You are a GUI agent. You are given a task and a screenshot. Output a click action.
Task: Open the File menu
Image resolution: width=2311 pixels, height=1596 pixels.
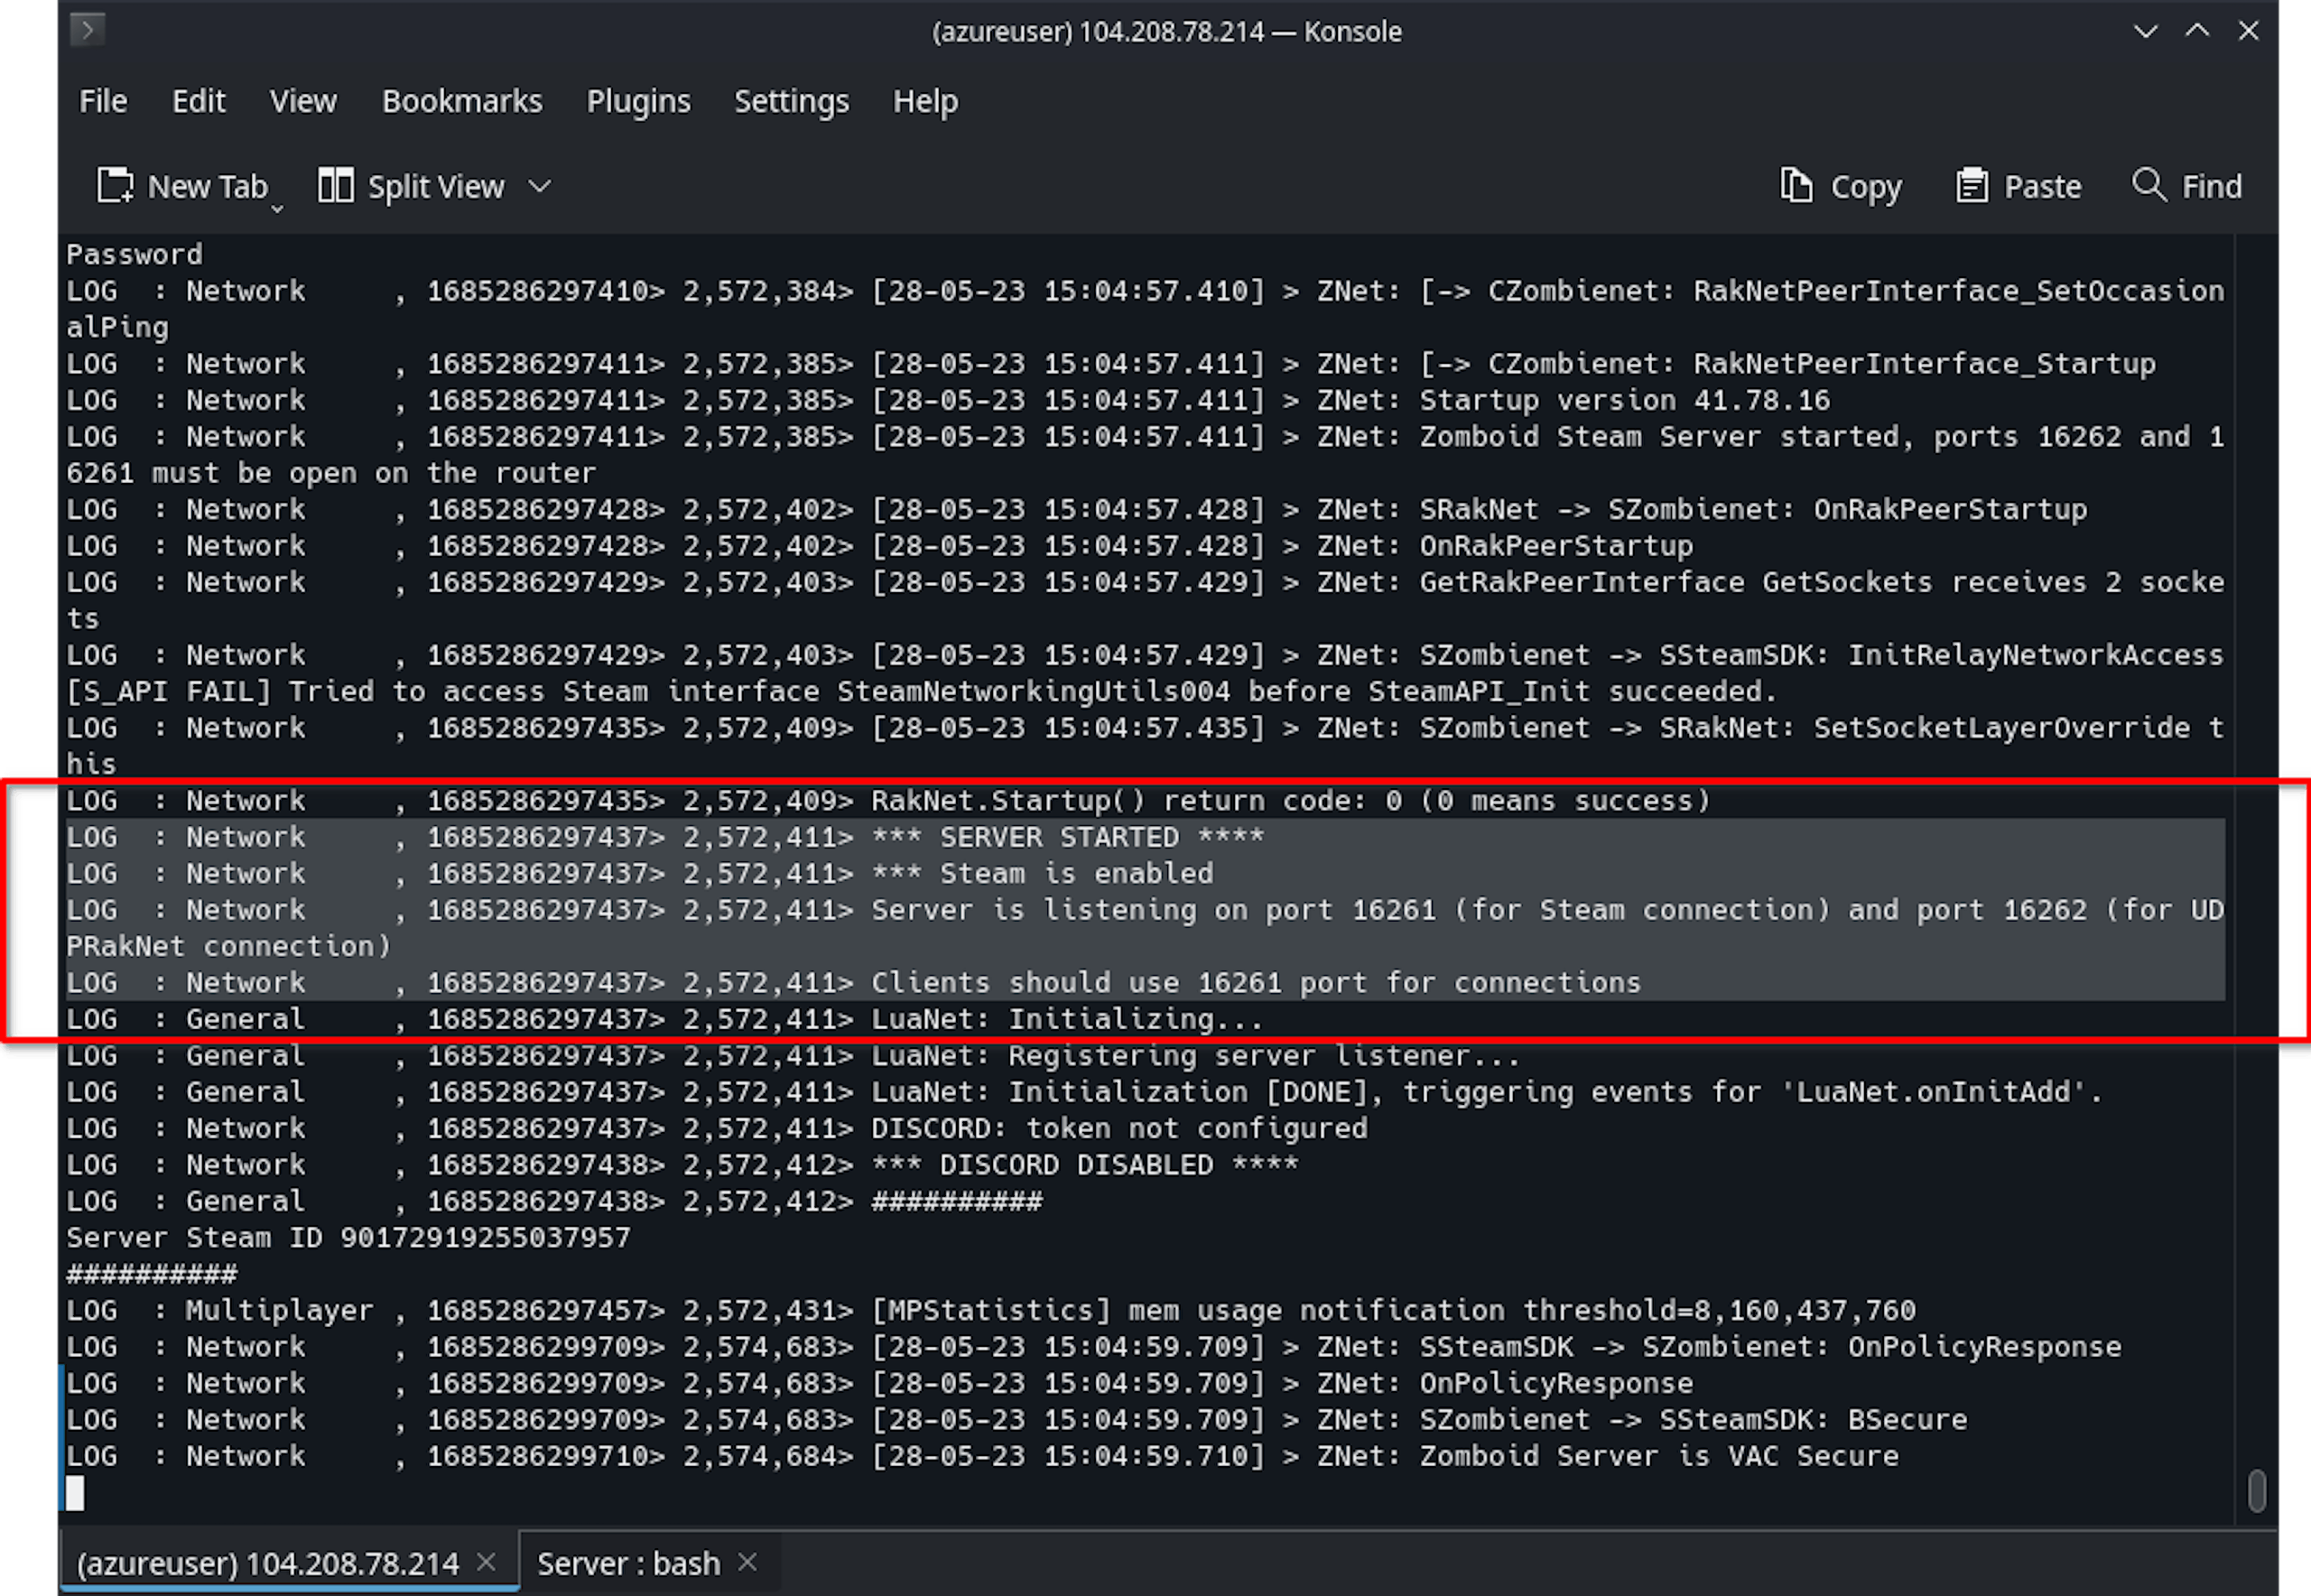(x=103, y=101)
